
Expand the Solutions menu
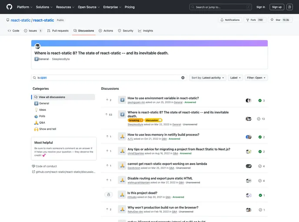(44, 7)
